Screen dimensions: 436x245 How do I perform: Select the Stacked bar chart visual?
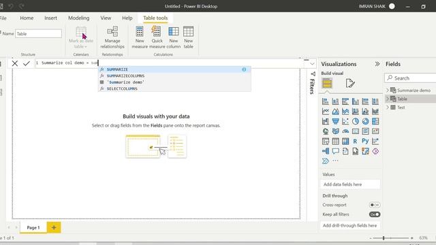326,101
